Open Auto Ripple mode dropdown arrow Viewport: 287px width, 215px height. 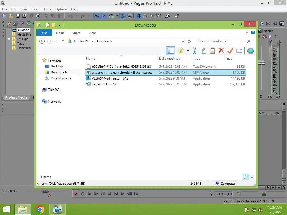(x=117, y=16)
